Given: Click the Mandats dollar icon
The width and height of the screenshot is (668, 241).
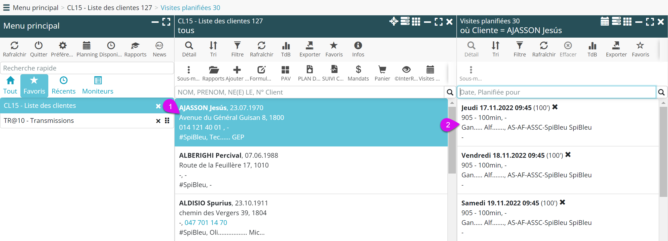Looking at the screenshot, I should pyautogui.click(x=358, y=70).
